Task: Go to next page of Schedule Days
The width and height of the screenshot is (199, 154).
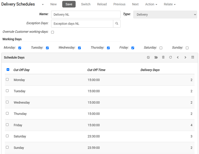Action: (x=185, y=58)
